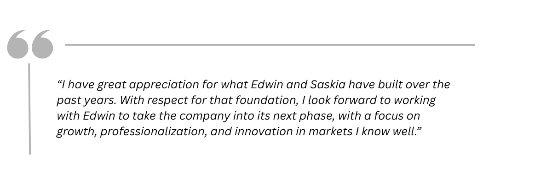
Task: Click the right half of the quotation mark graphic
Action: (x=42, y=45)
